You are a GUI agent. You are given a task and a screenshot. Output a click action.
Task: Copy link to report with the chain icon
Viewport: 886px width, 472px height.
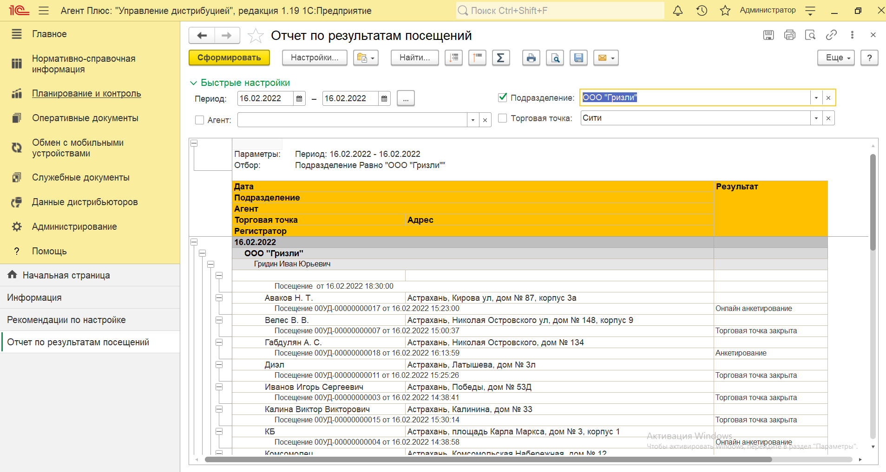point(831,35)
